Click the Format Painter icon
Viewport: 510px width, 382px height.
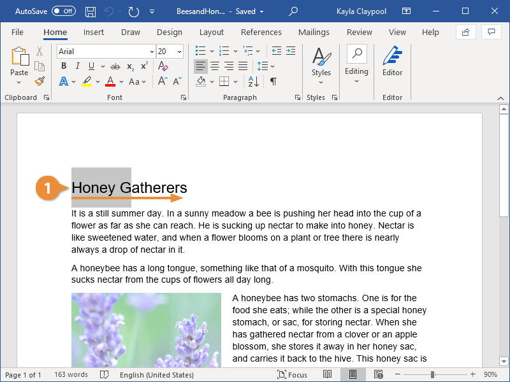[x=40, y=81]
